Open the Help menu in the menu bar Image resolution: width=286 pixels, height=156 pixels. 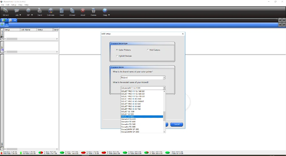(x=26, y=5)
